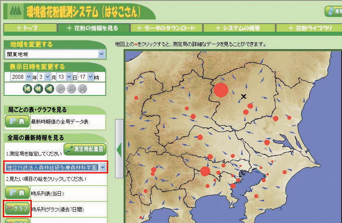
Task: Click the site tree logo icon
Action: (x=16, y=11)
